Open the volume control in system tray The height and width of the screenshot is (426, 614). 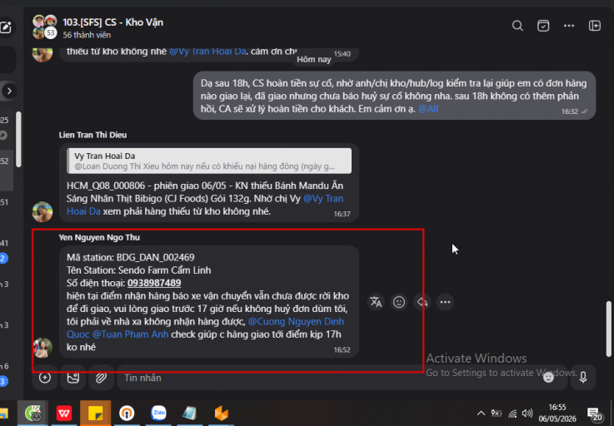coord(527,413)
